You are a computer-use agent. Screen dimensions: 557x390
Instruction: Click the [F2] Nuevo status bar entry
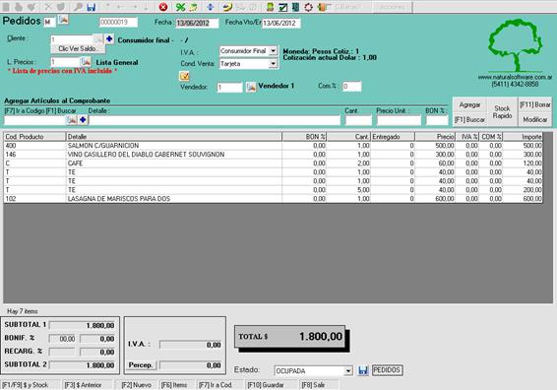(x=136, y=385)
